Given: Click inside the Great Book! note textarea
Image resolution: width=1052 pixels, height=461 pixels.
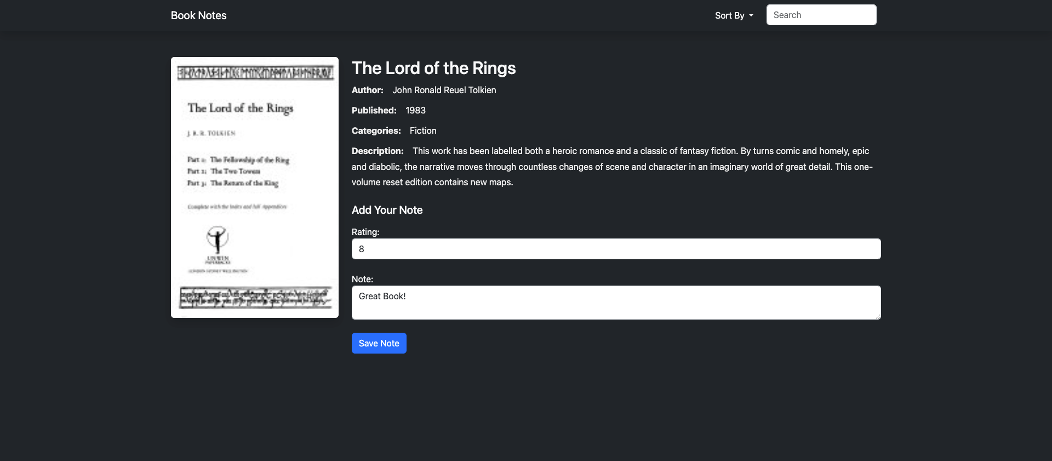Looking at the screenshot, I should pos(616,303).
